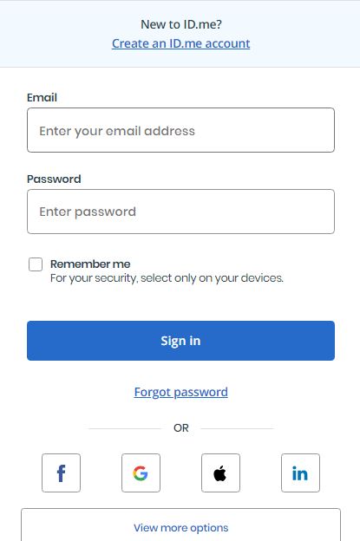Click the Email field label
This screenshot has height=541, width=360.
point(42,98)
